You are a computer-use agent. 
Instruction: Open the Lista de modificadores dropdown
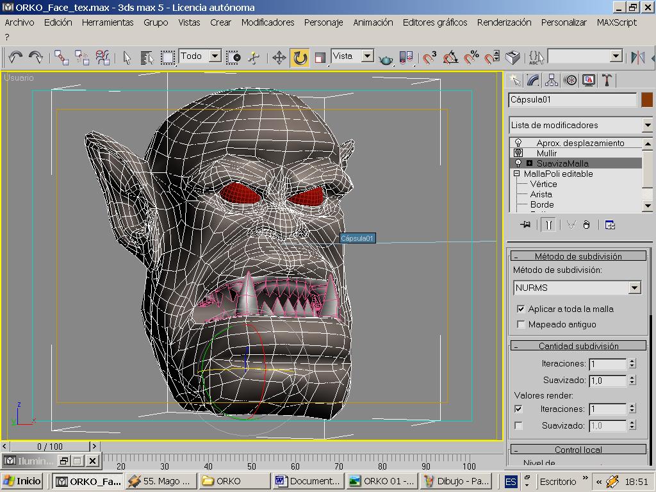point(647,125)
